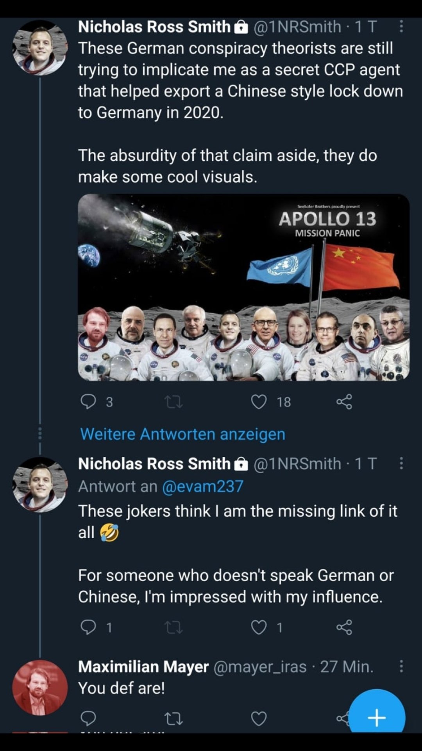Open the @evam237 mention link
Viewport: 422px width, 751px height.
202,486
